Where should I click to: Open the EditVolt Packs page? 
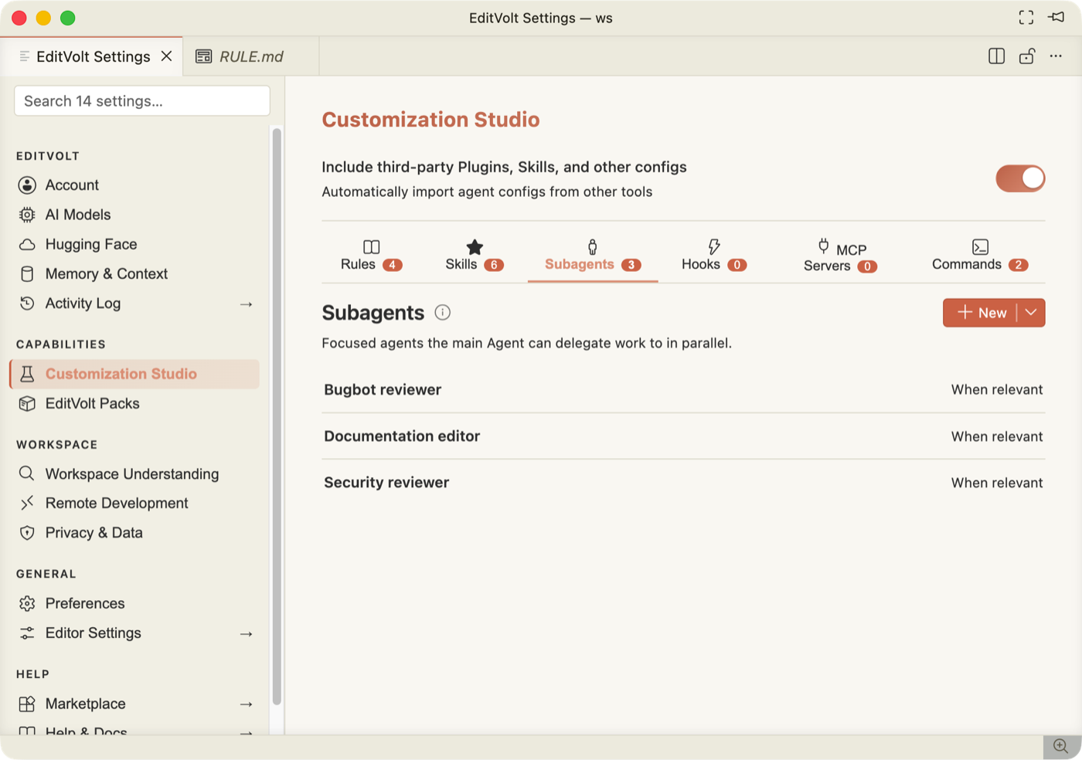134,403
